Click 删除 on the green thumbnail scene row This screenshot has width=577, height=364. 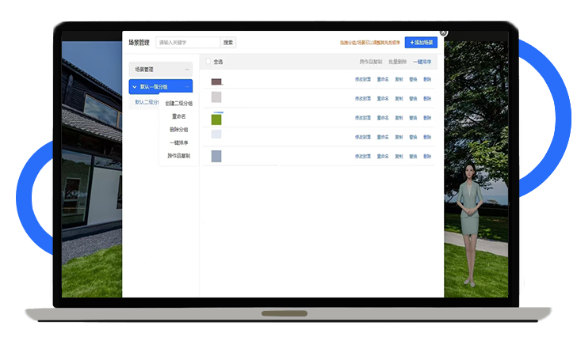click(427, 119)
